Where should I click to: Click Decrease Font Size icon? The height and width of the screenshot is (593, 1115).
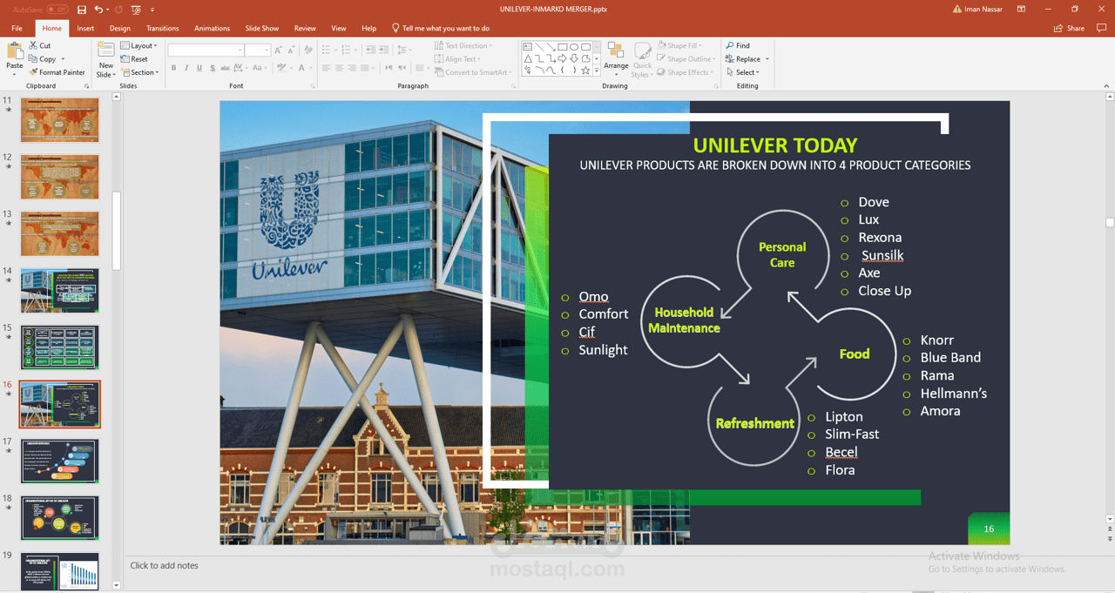pyautogui.click(x=291, y=50)
